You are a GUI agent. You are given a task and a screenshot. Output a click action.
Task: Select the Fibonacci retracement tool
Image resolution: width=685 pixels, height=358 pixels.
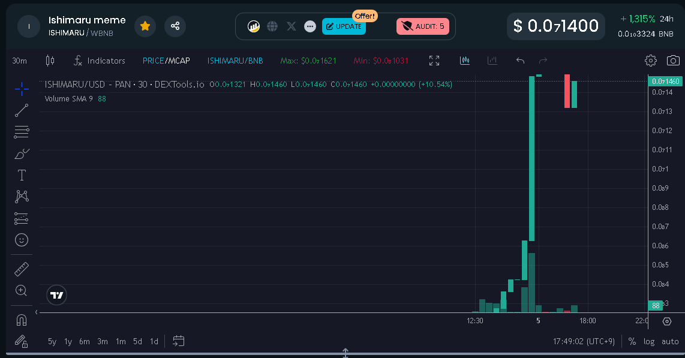point(22,132)
